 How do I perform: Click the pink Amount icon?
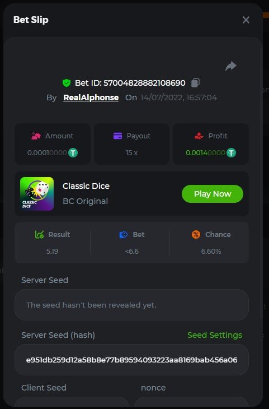36,136
